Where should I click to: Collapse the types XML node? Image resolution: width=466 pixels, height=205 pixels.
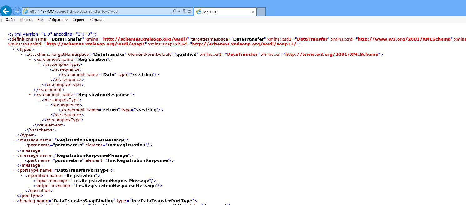coord(13,49)
